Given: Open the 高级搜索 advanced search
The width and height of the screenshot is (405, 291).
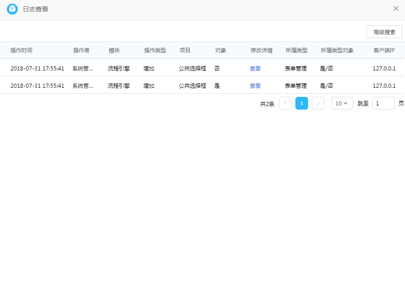Looking at the screenshot, I should coord(384,32).
